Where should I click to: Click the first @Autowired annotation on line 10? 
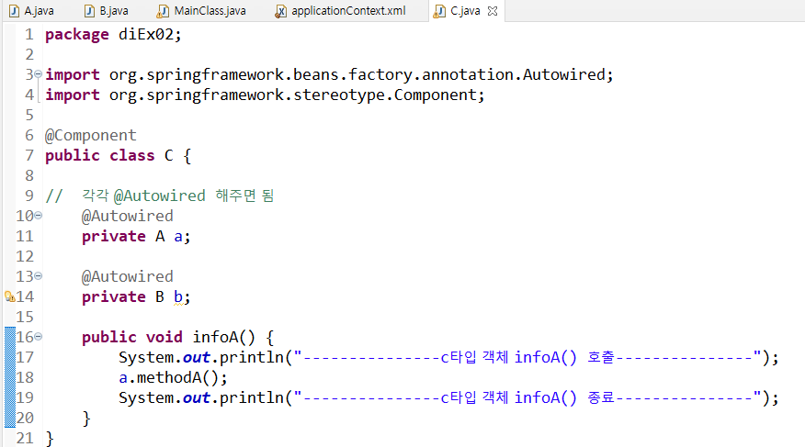click(x=128, y=216)
